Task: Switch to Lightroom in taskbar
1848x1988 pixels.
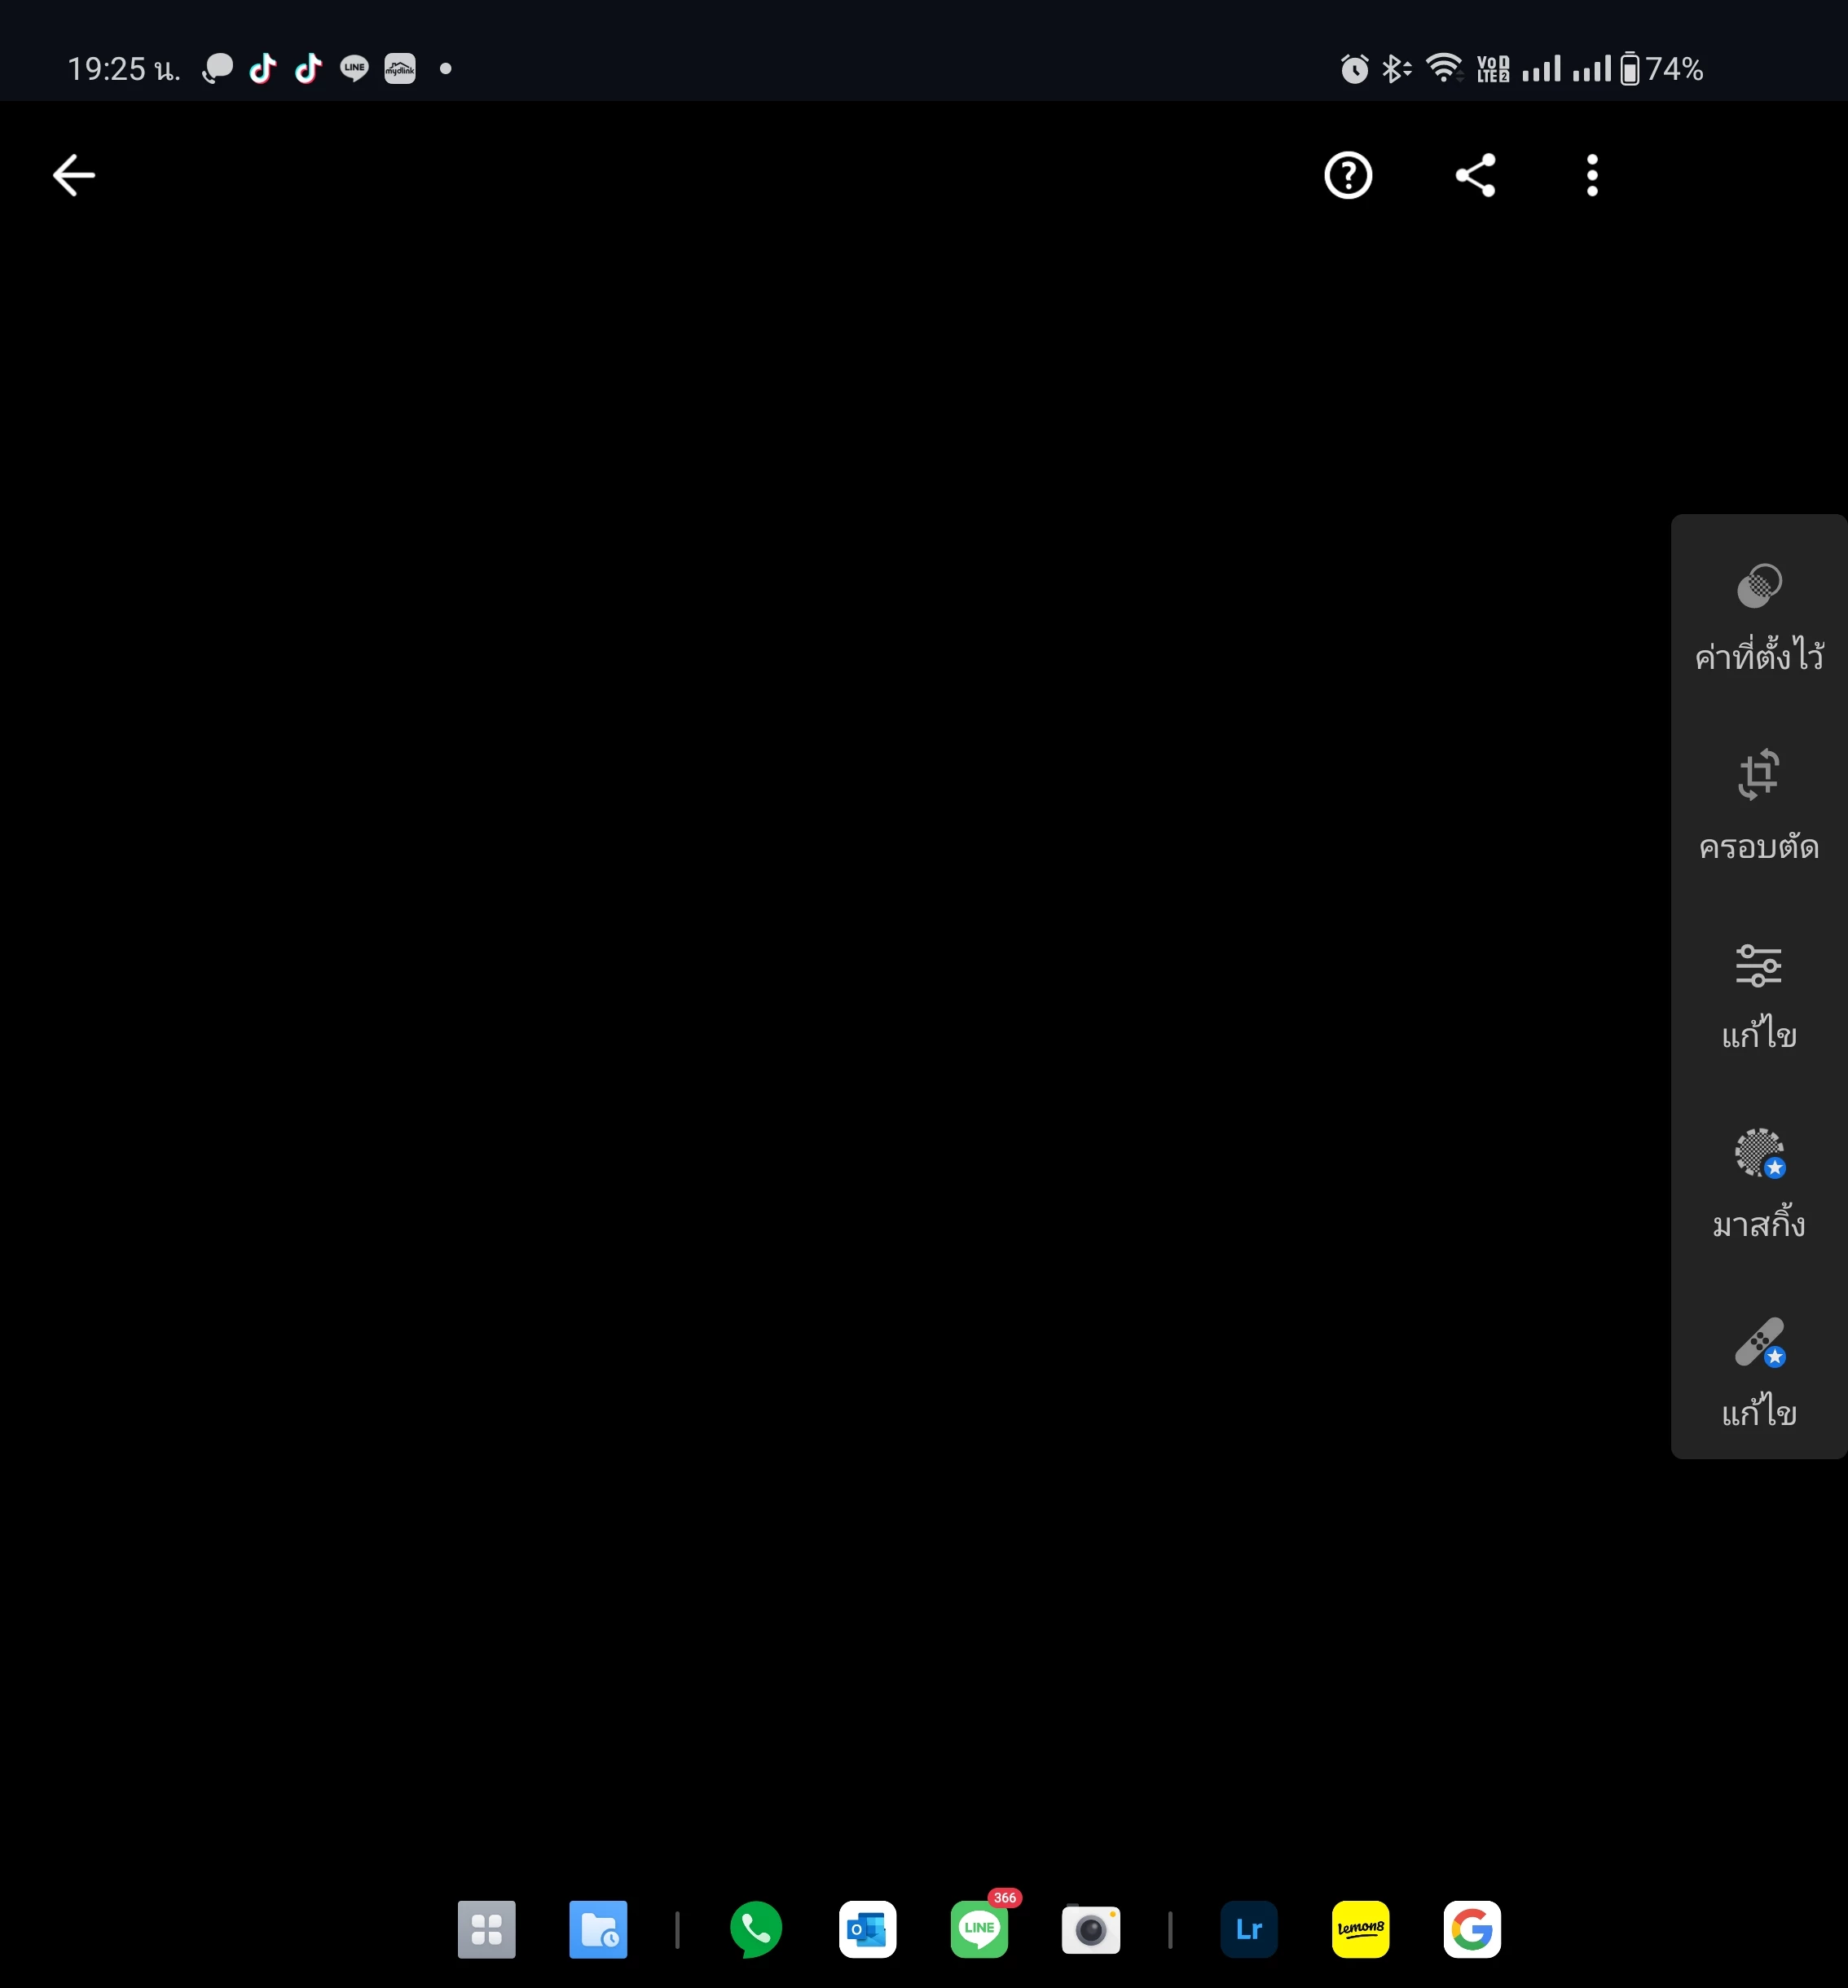Action: [1248, 1929]
